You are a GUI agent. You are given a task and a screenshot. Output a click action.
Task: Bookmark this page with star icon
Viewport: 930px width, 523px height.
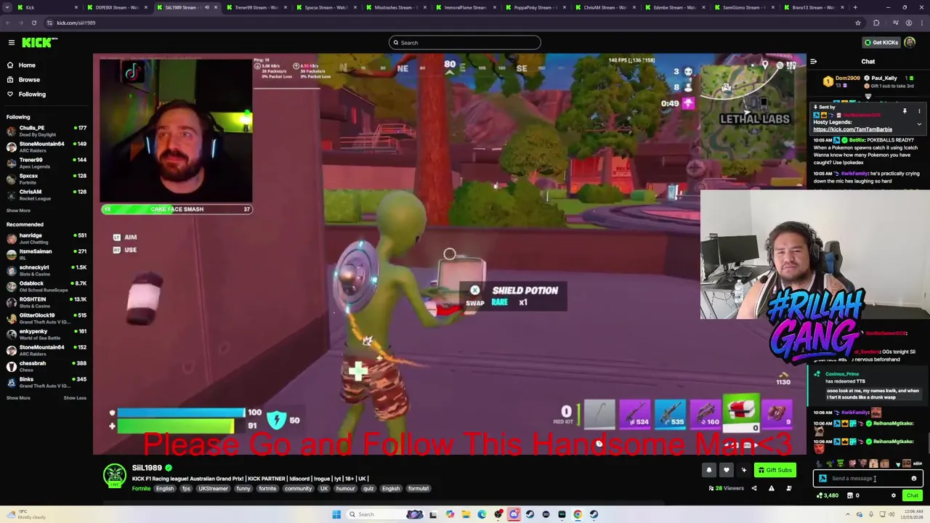[857, 23]
